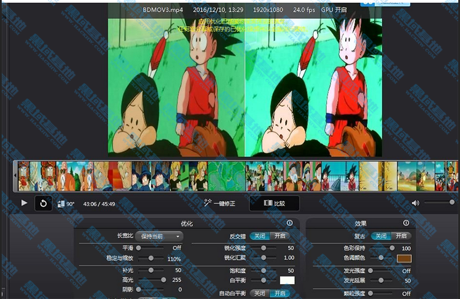Click the 50 value beside 发光延展
Screen dimensions: 460x299
point(408,281)
